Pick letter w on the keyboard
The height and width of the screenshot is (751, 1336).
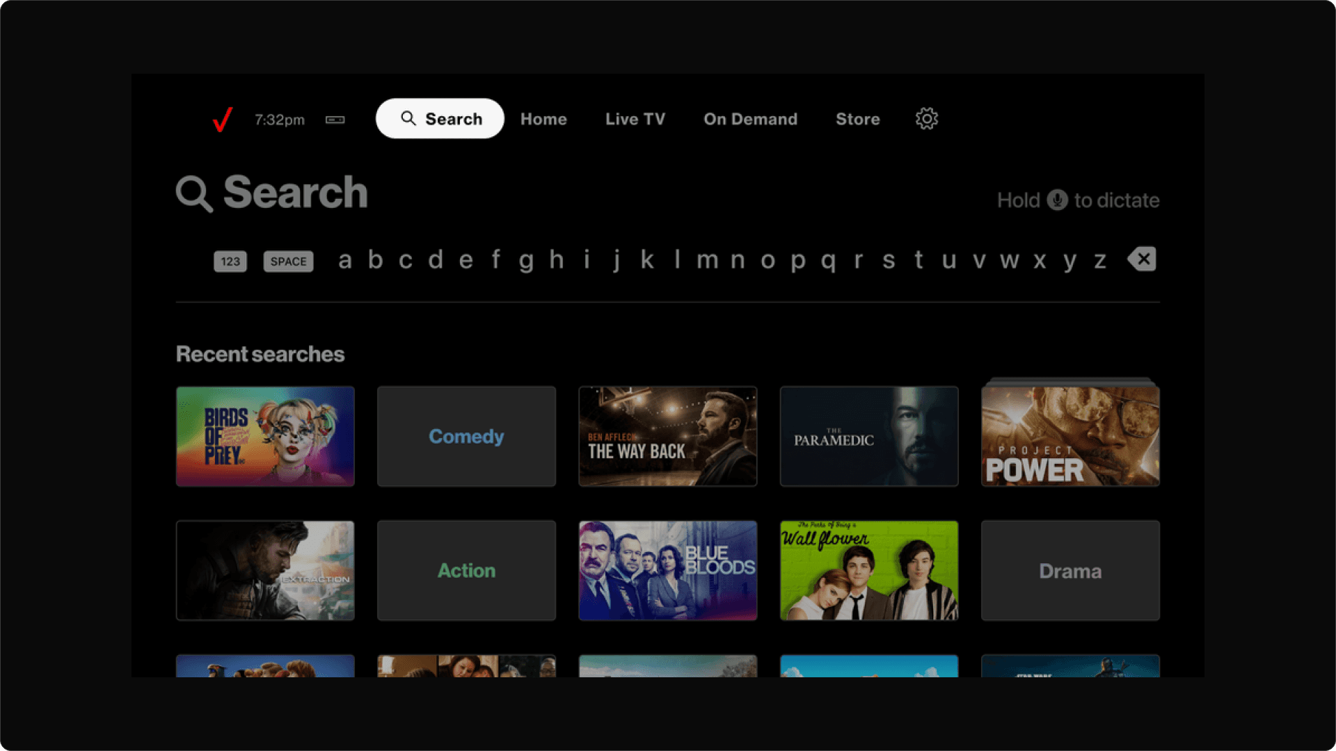(x=1010, y=260)
